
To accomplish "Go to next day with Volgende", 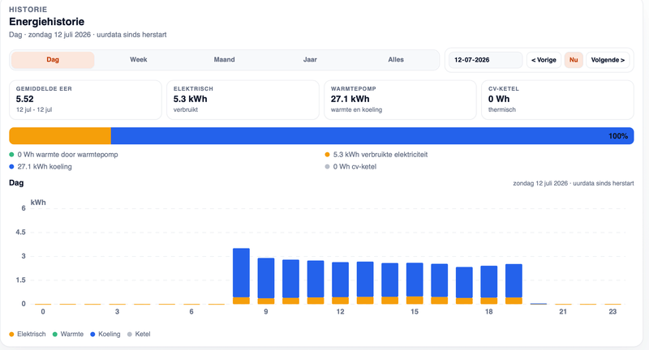I will pyautogui.click(x=608, y=60).
